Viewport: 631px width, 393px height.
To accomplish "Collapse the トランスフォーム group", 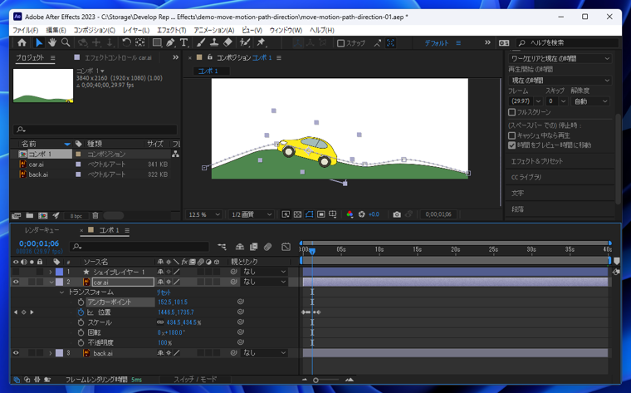I will (x=61, y=292).
